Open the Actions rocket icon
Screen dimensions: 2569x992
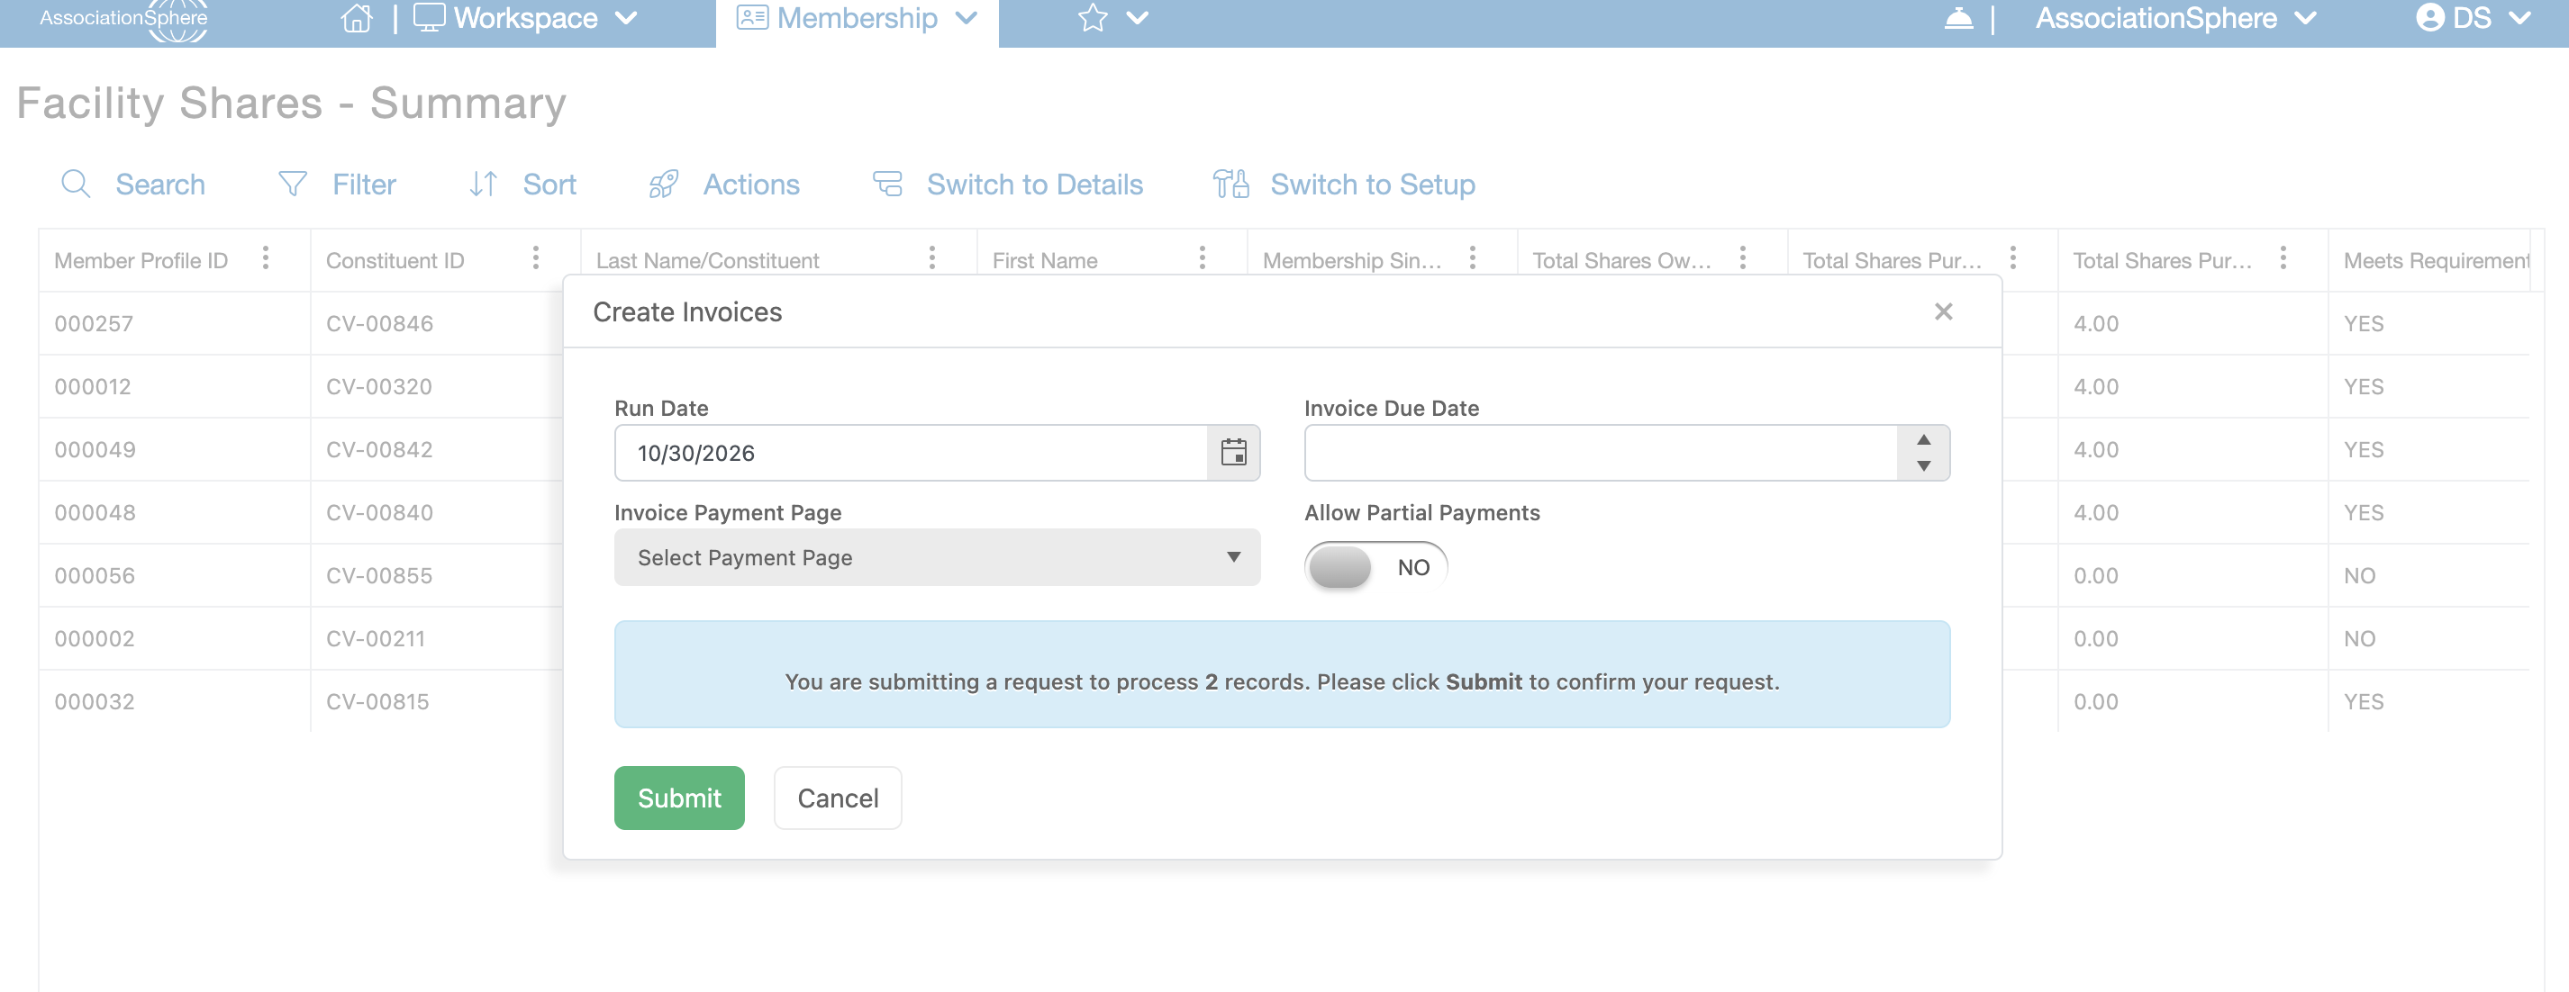click(663, 185)
